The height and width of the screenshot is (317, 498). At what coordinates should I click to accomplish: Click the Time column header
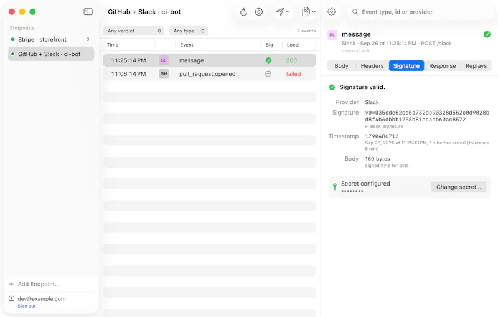pos(113,45)
